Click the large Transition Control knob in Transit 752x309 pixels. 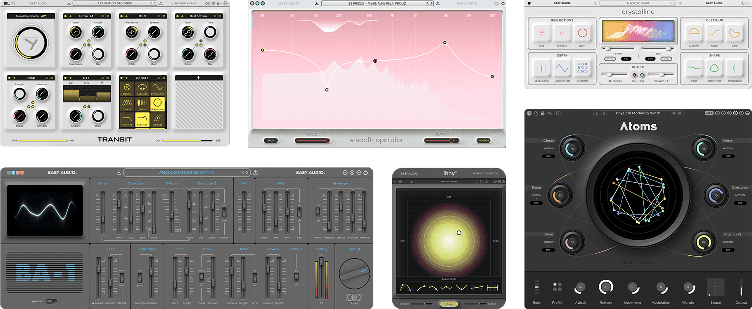point(31,42)
